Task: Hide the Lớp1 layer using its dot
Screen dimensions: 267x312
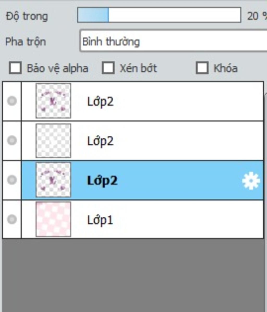Action: click(x=12, y=219)
